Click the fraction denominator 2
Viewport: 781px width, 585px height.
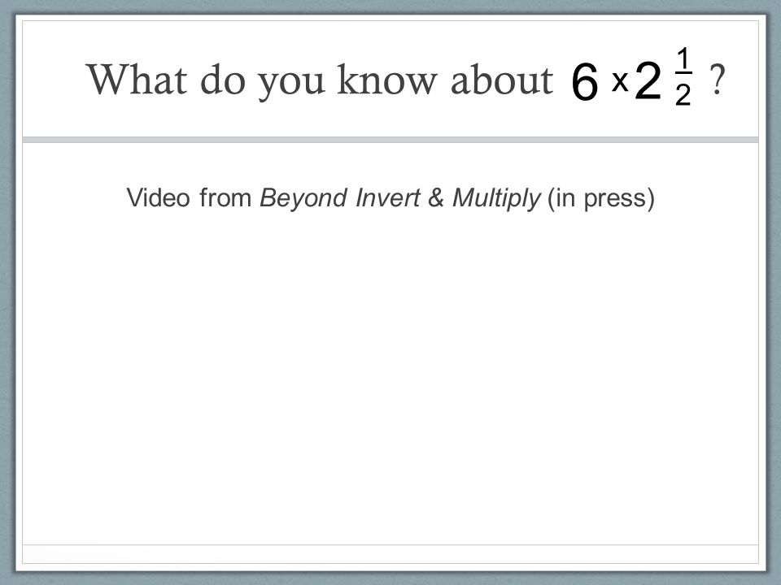tap(683, 94)
